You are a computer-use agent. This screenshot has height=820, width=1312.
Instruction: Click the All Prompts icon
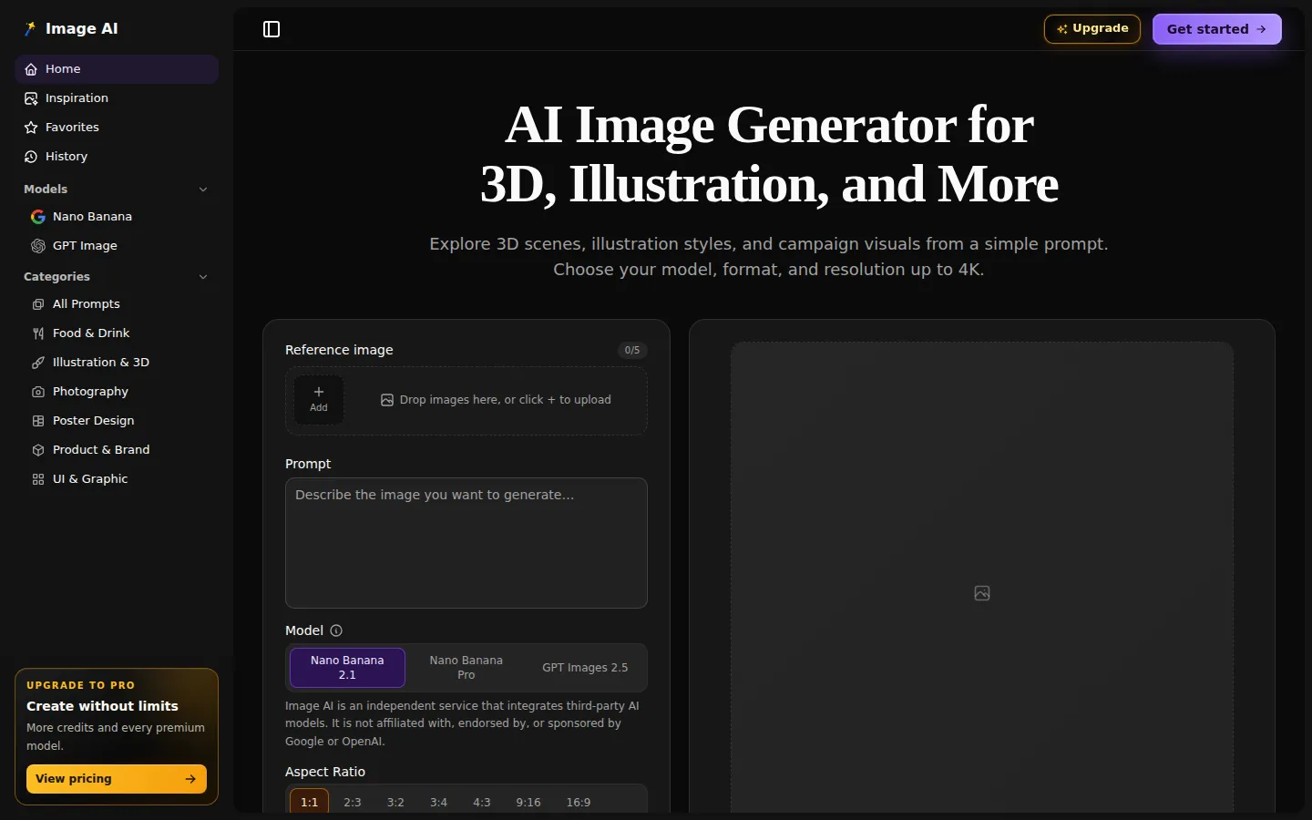coord(38,304)
